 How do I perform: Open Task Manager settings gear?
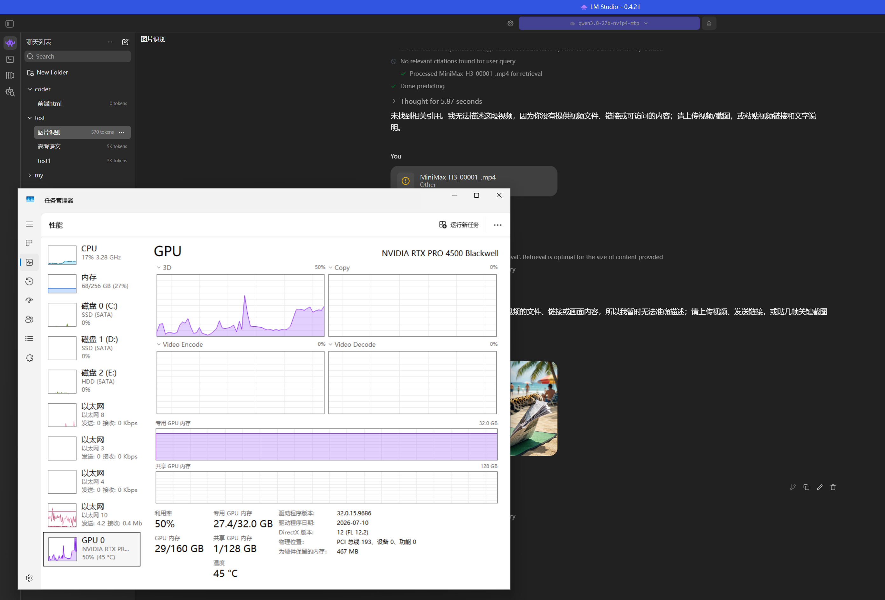(29, 578)
